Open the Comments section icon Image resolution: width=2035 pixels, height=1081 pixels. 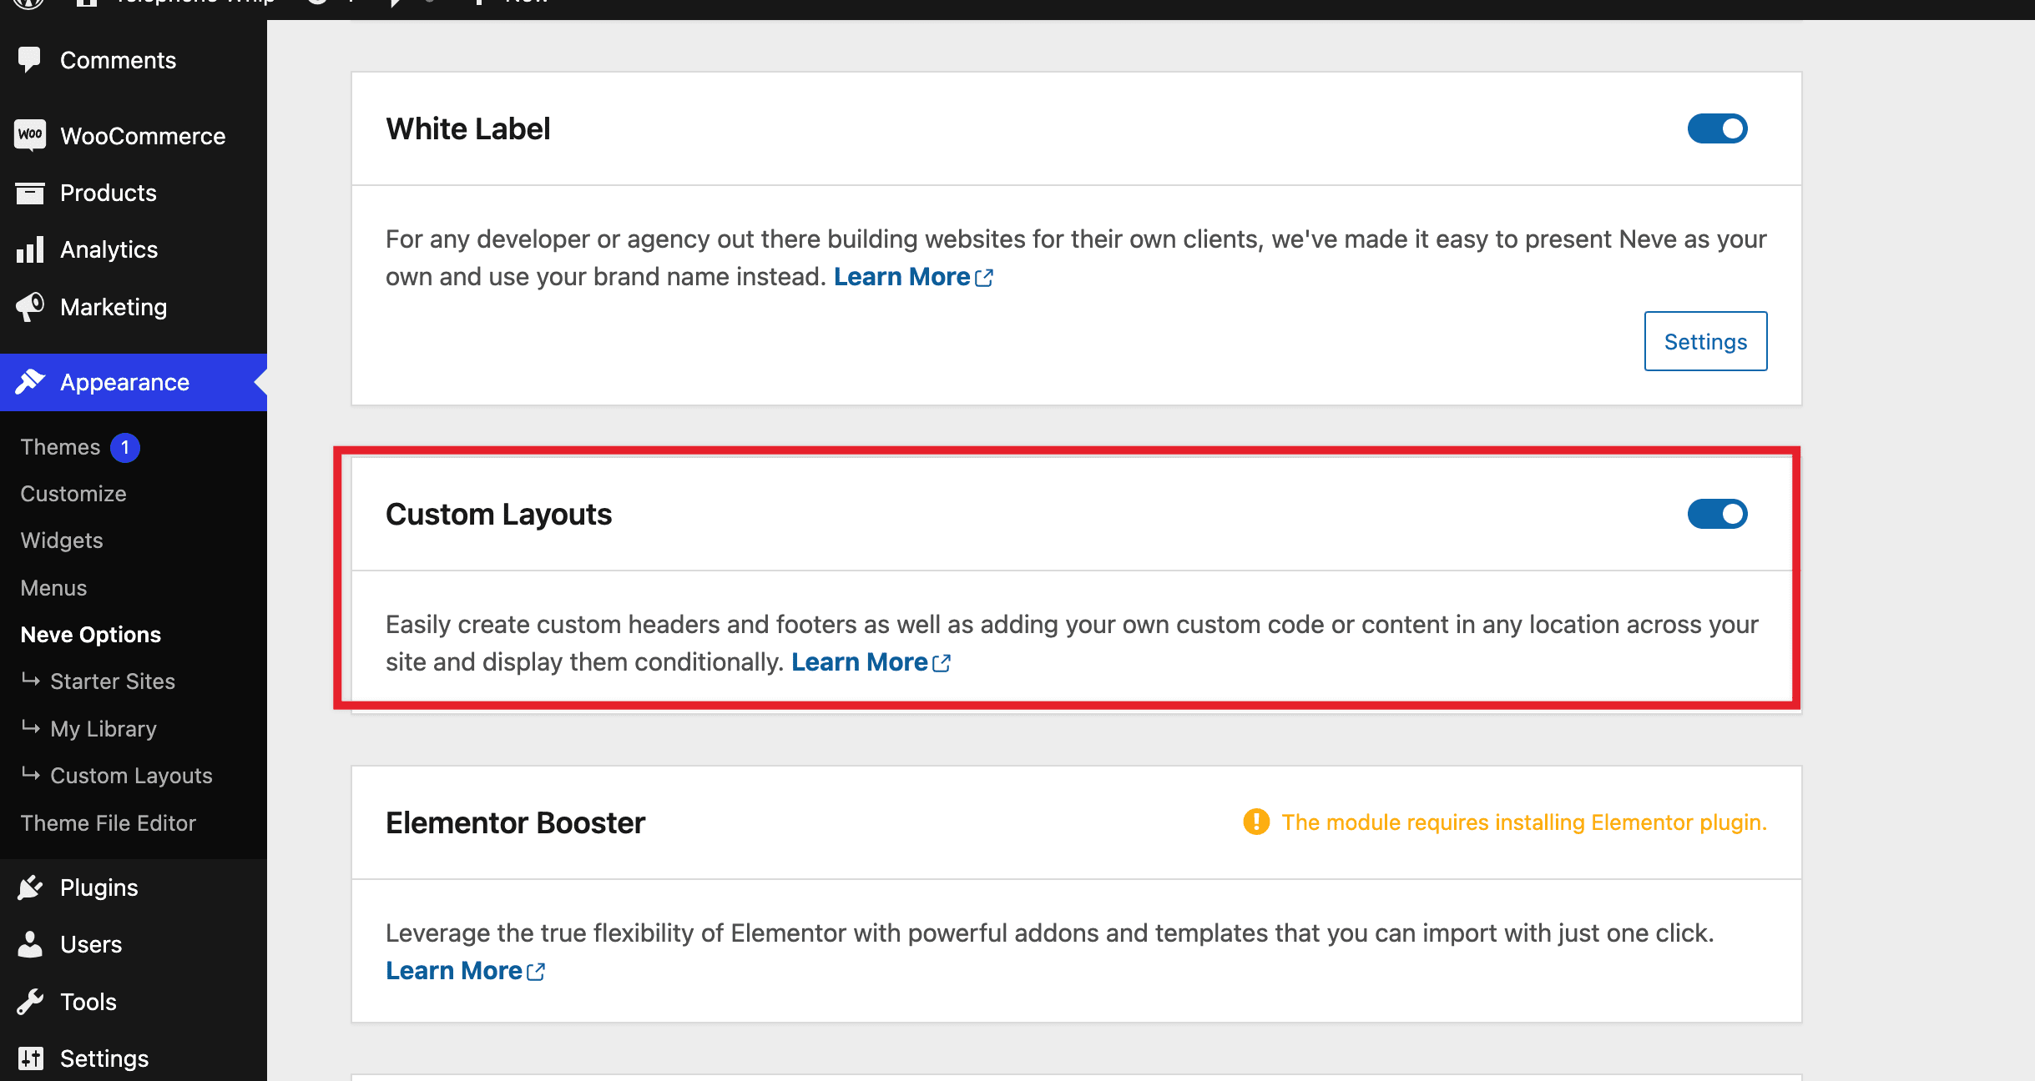[x=29, y=59]
